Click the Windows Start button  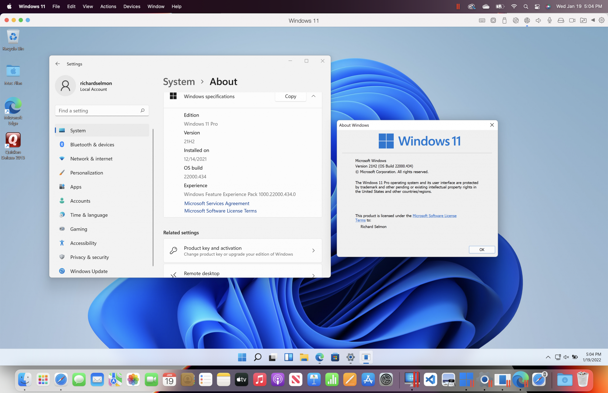tap(242, 357)
